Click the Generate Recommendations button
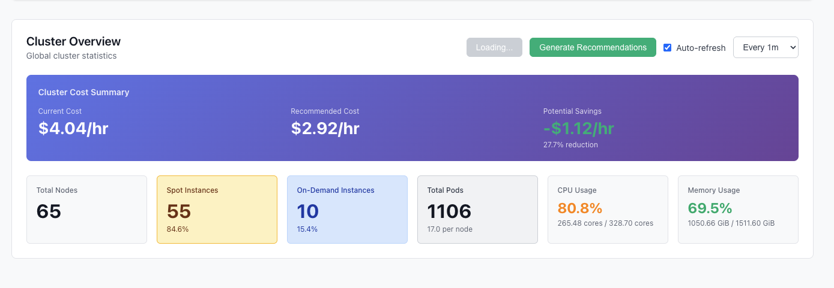 tap(592, 47)
